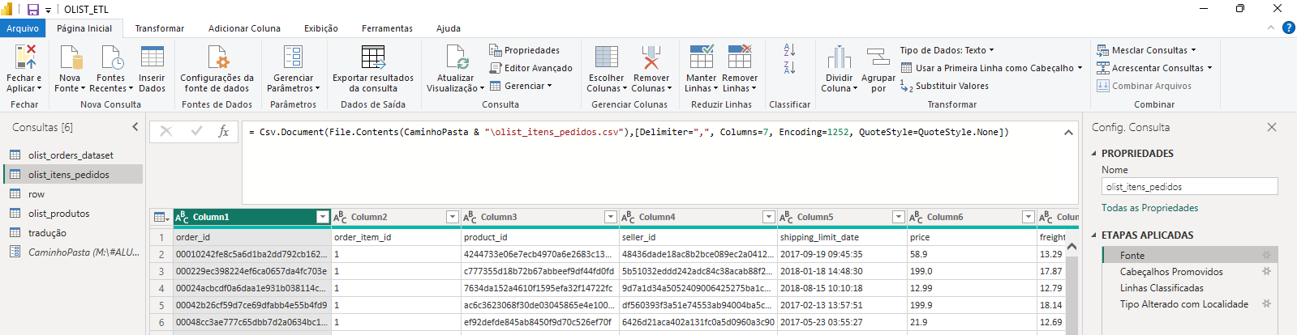1297x335 pixels.
Task: Switch to Ferramentas tab
Action: coord(387,28)
